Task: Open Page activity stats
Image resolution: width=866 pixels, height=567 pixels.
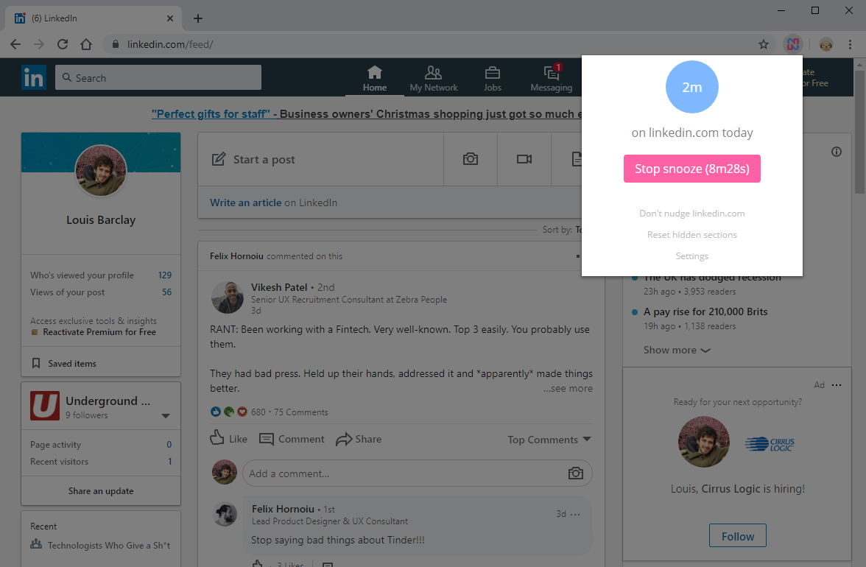Action: [x=100, y=445]
